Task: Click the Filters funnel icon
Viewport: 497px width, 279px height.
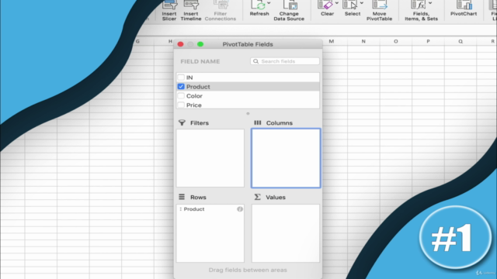Action: pos(182,122)
